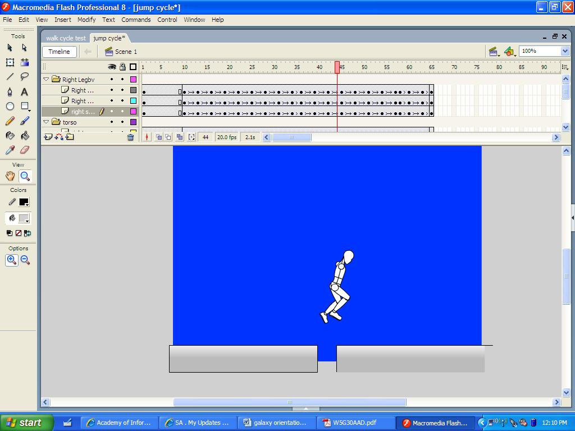Viewport: 575px width, 431px height.
Task: Toggle lock dot for Right Legbv folder
Action: point(122,79)
